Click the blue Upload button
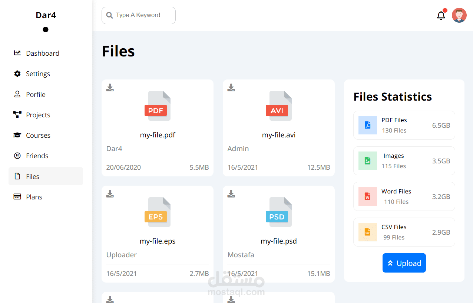Viewport: 473px width, 303px height. (404, 263)
